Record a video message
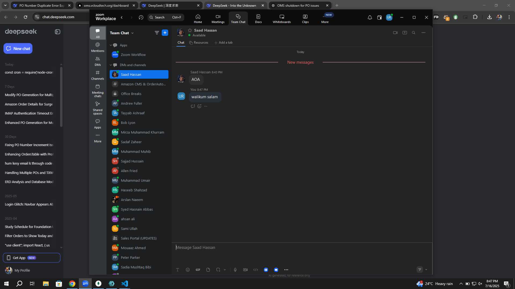This screenshot has width=515, height=289. pos(245,270)
